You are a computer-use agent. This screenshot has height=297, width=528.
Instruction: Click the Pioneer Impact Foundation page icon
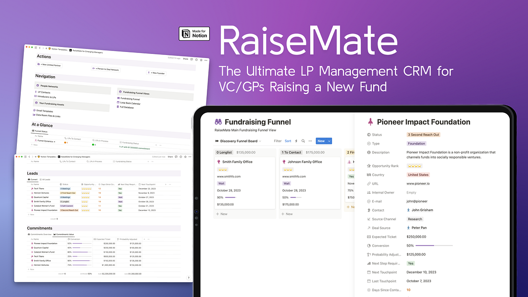(x=371, y=122)
